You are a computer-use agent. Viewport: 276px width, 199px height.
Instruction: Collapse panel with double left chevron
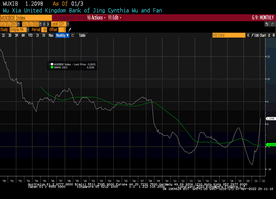(x=248, y=35)
